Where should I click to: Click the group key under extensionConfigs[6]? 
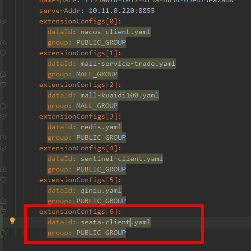pos(58,233)
